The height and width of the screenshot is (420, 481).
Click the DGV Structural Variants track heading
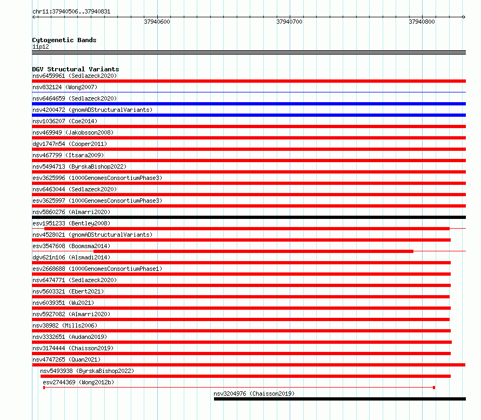(x=76, y=69)
